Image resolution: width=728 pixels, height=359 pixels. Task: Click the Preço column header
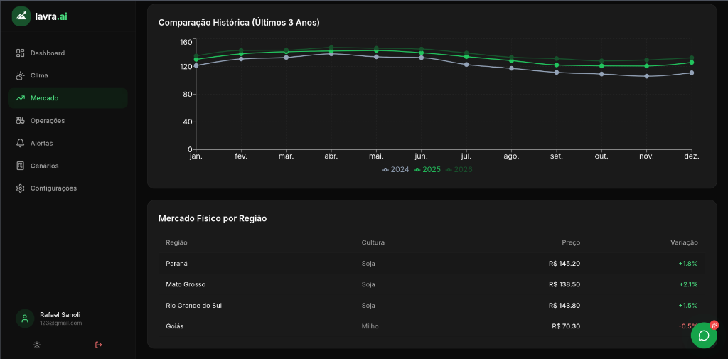pyautogui.click(x=571, y=242)
